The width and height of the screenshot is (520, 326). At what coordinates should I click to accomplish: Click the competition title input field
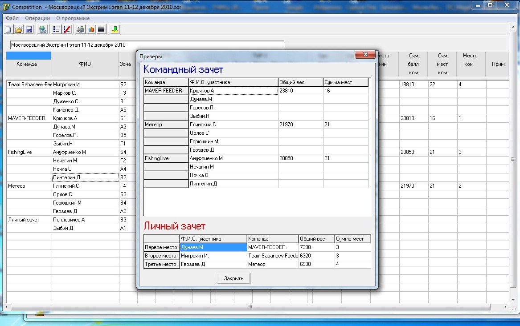point(147,44)
